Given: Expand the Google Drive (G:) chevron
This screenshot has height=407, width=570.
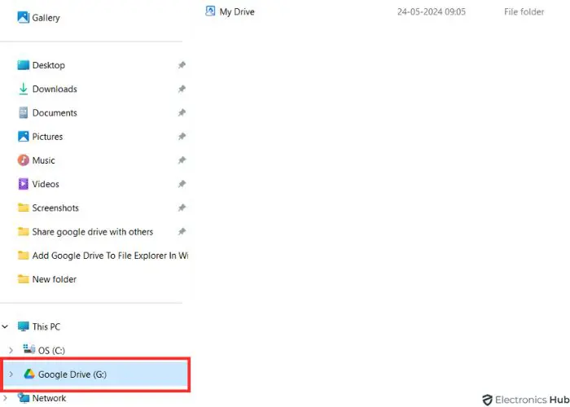Looking at the screenshot, I should [x=11, y=374].
